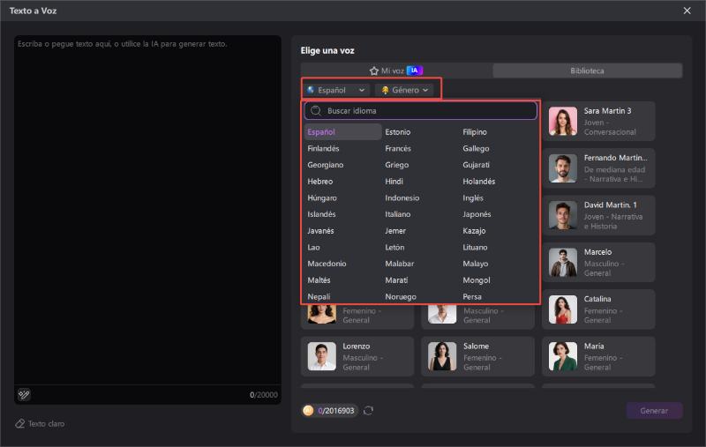Pick Maltés language option
Image resolution: width=706 pixels, height=447 pixels.
pyautogui.click(x=319, y=280)
